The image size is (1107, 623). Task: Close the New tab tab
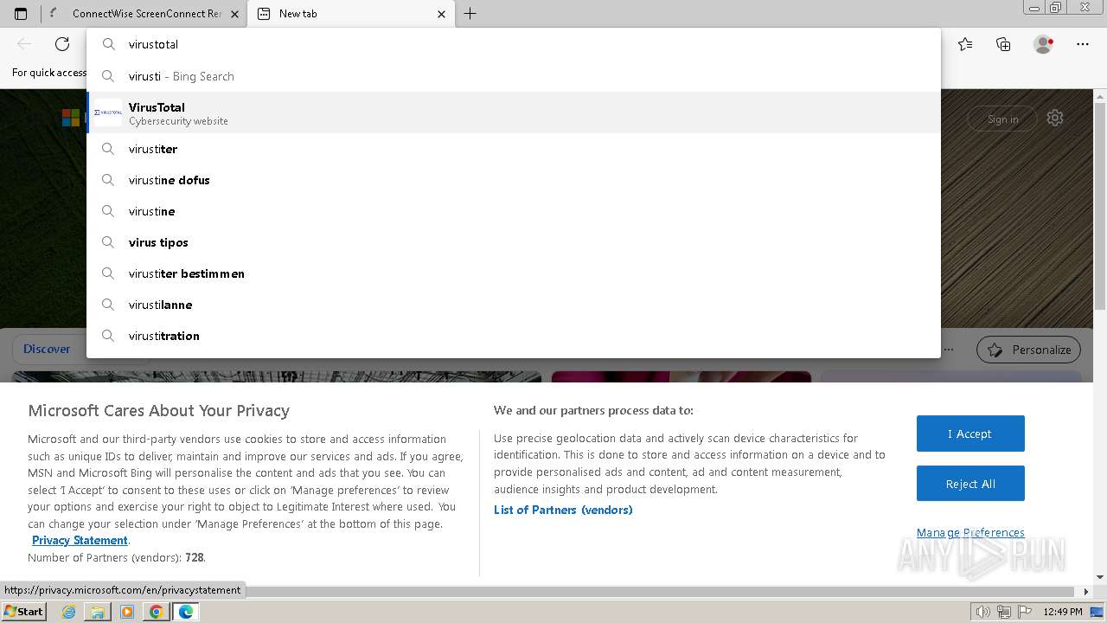[442, 14]
